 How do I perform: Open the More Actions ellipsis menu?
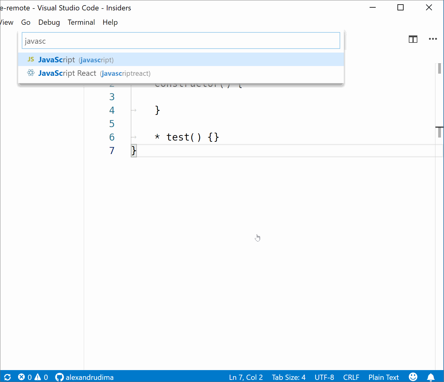point(433,39)
